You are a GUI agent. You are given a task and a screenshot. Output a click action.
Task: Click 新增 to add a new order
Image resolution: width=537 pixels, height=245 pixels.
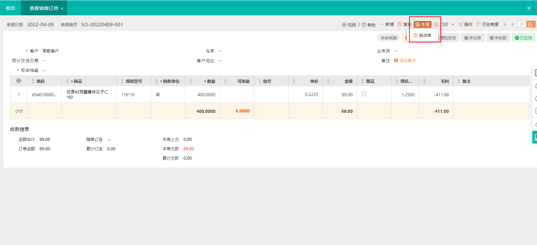coord(387,24)
